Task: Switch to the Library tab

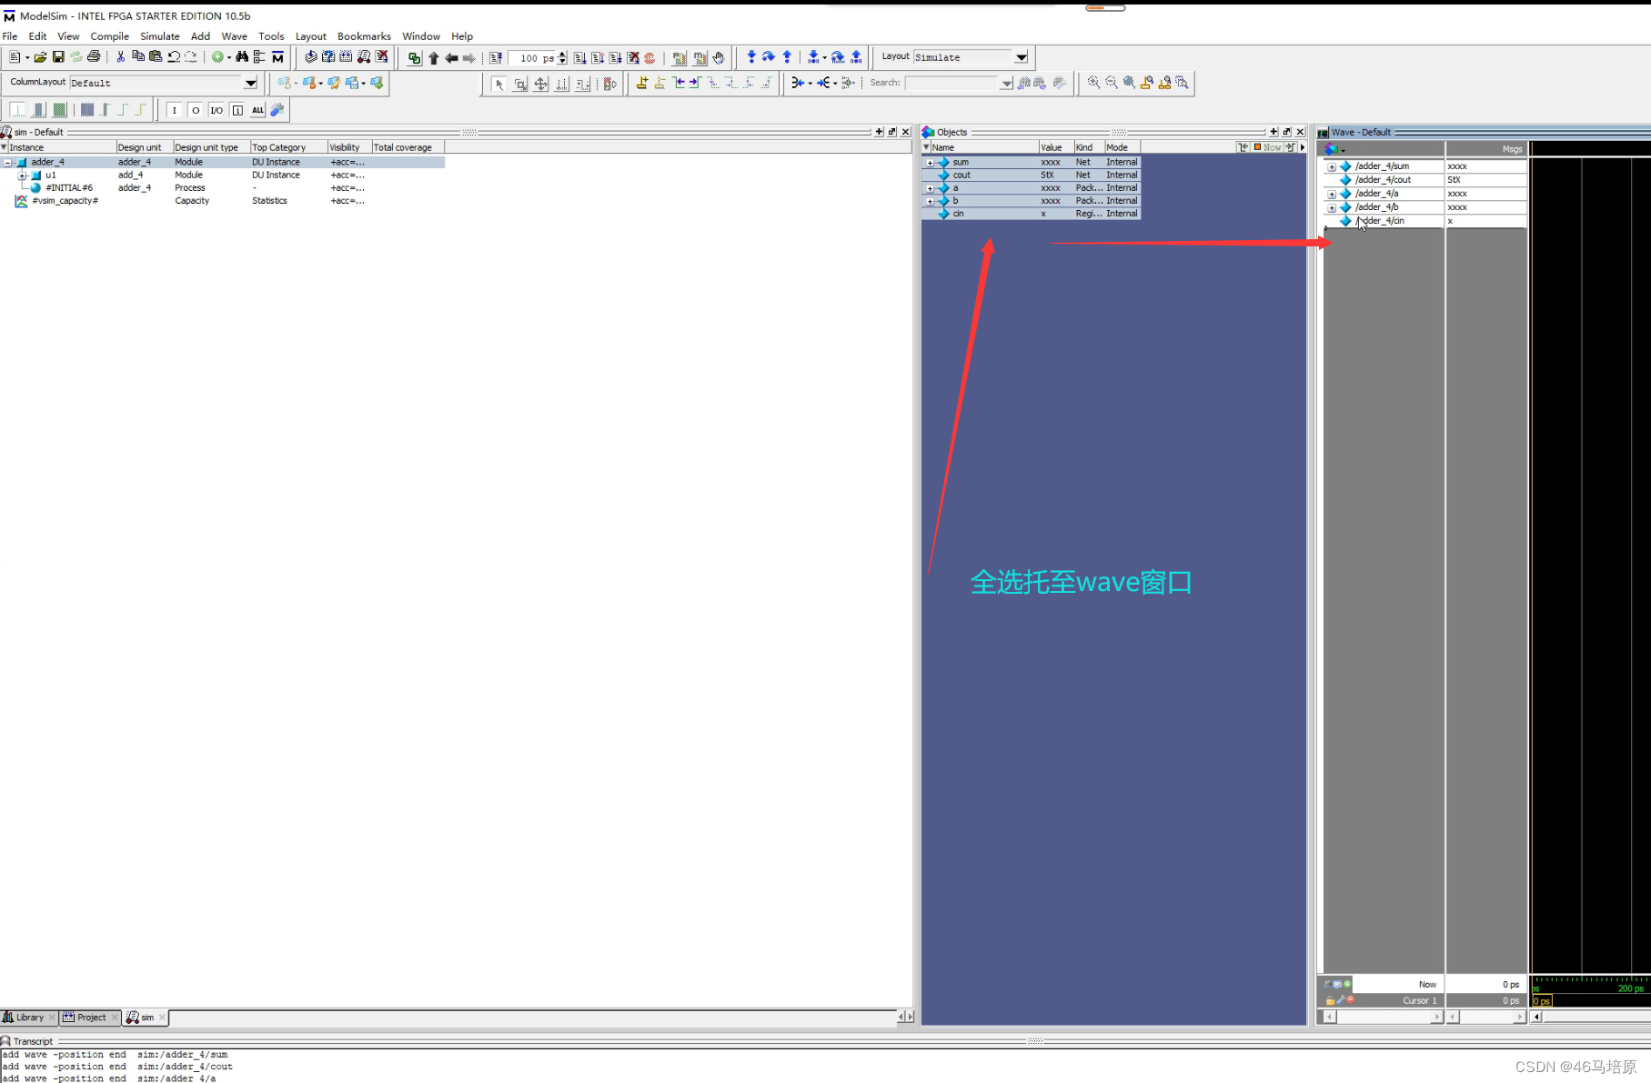Action: (29, 1018)
